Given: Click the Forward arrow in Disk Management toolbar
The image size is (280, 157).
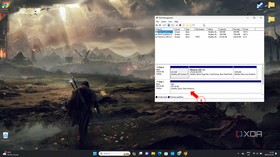Looking at the screenshot, I should point(160,25).
